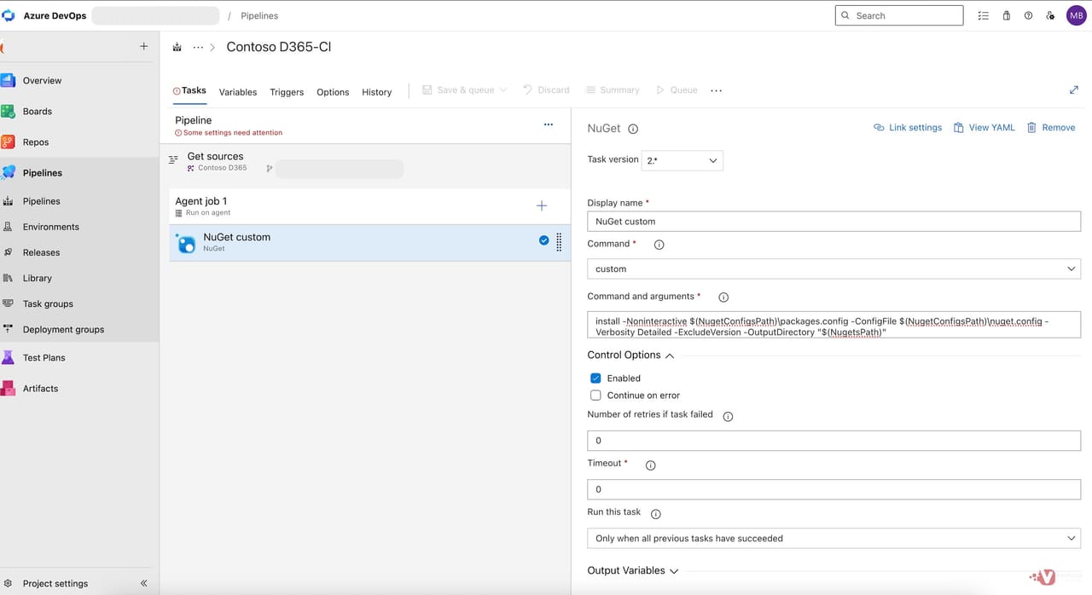Click the drag handle on the NuGet custom task

559,242
